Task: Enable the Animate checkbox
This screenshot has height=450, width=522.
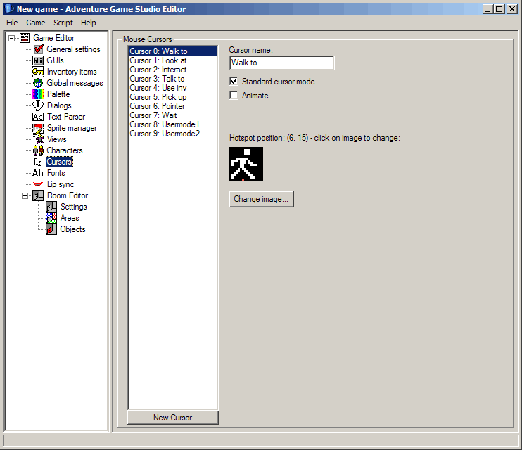Action: pos(234,96)
